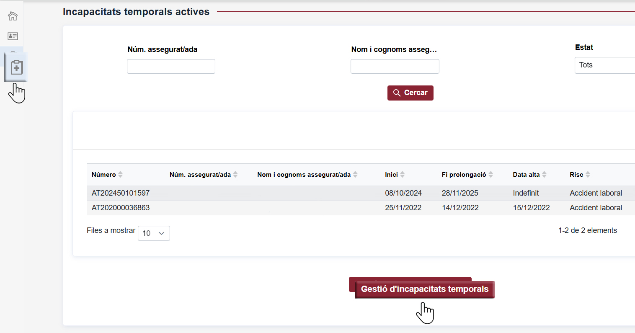Focus the Nom i cognoms search field

point(395,67)
